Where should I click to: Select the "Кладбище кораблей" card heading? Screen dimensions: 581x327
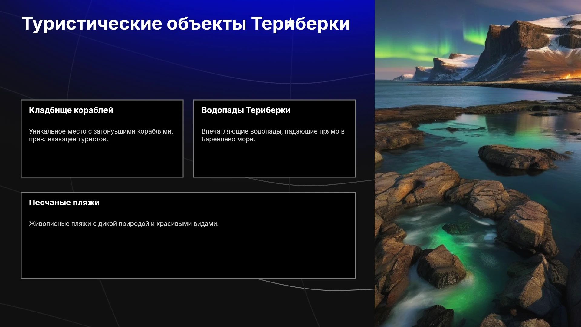click(x=71, y=110)
